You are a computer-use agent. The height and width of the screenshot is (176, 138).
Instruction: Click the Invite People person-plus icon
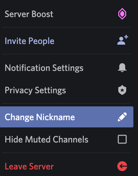[x=123, y=40]
